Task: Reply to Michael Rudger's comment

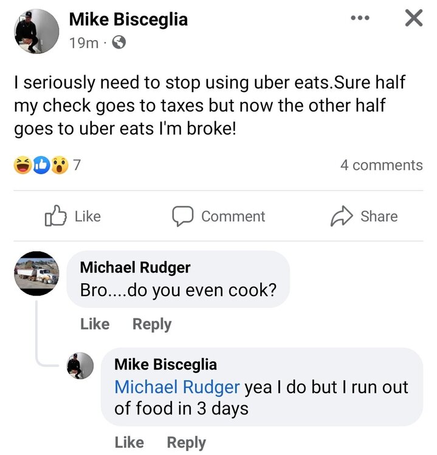Action: (152, 324)
